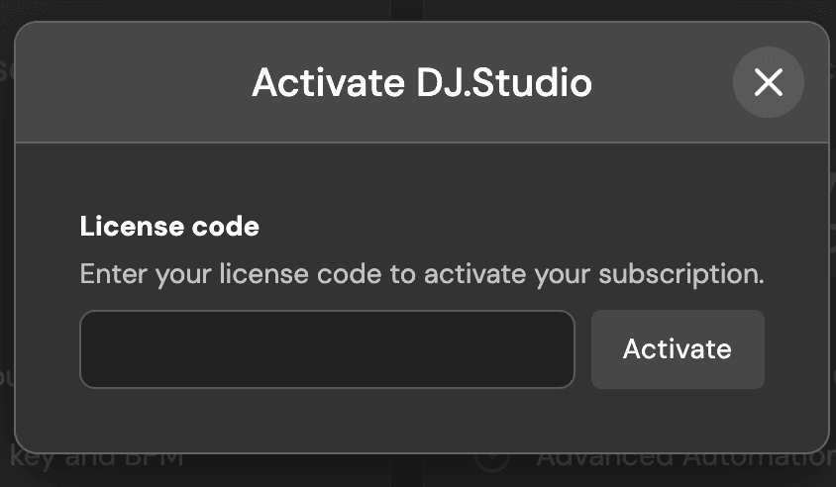This screenshot has height=487, width=836.
Task: Dismiss the activation popup using the cross icon
Action: coord(769,82)
